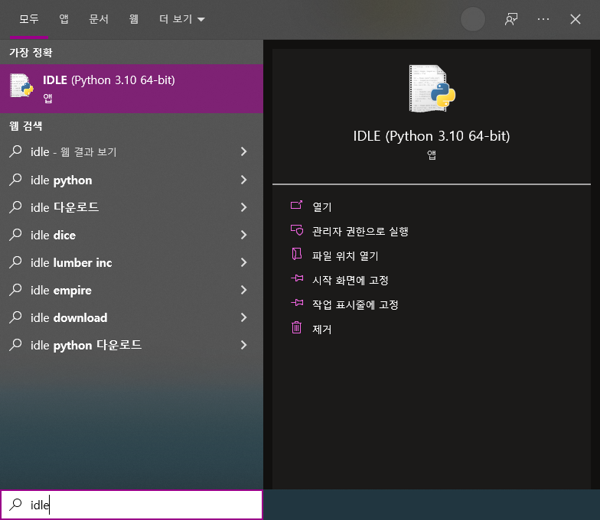Screen dimensions: 600x520
Task: Choose 파일 위치 열기
Action: [x=345, y=255]
